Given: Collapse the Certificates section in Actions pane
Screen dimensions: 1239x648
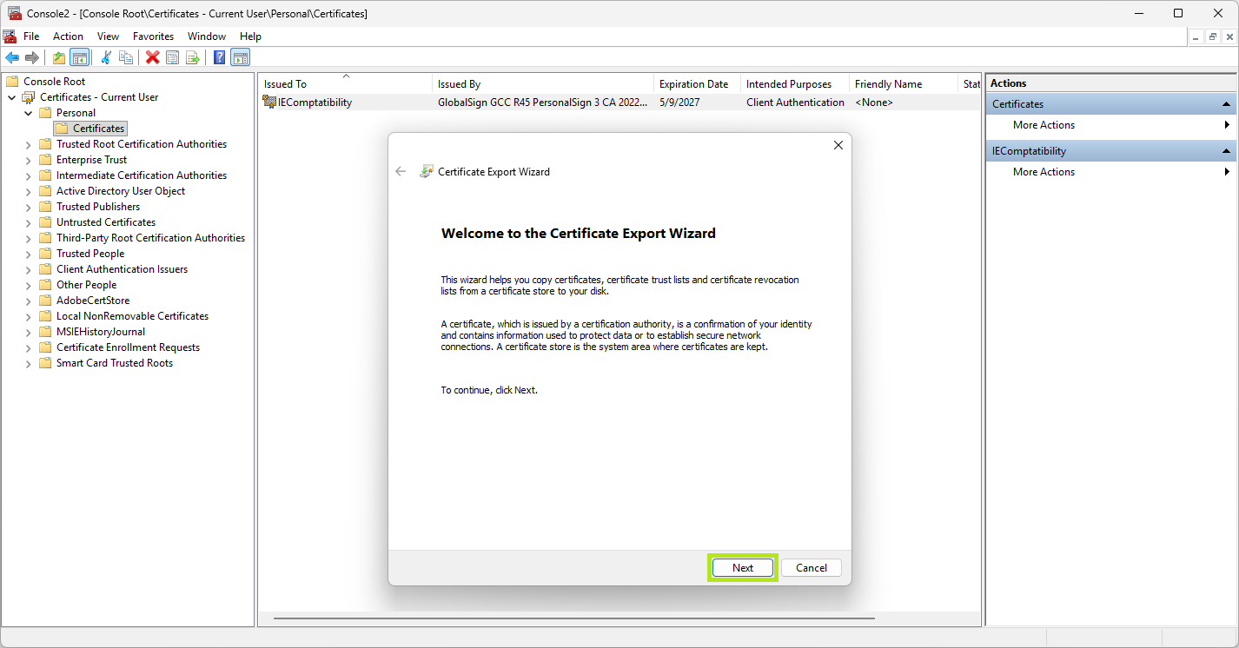Looking at the screenshot, I should point(1227,104).
